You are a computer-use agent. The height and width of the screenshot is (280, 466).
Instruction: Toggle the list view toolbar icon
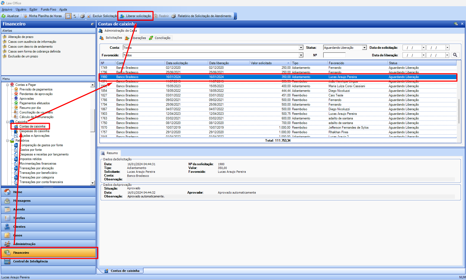tap(68, 16)
